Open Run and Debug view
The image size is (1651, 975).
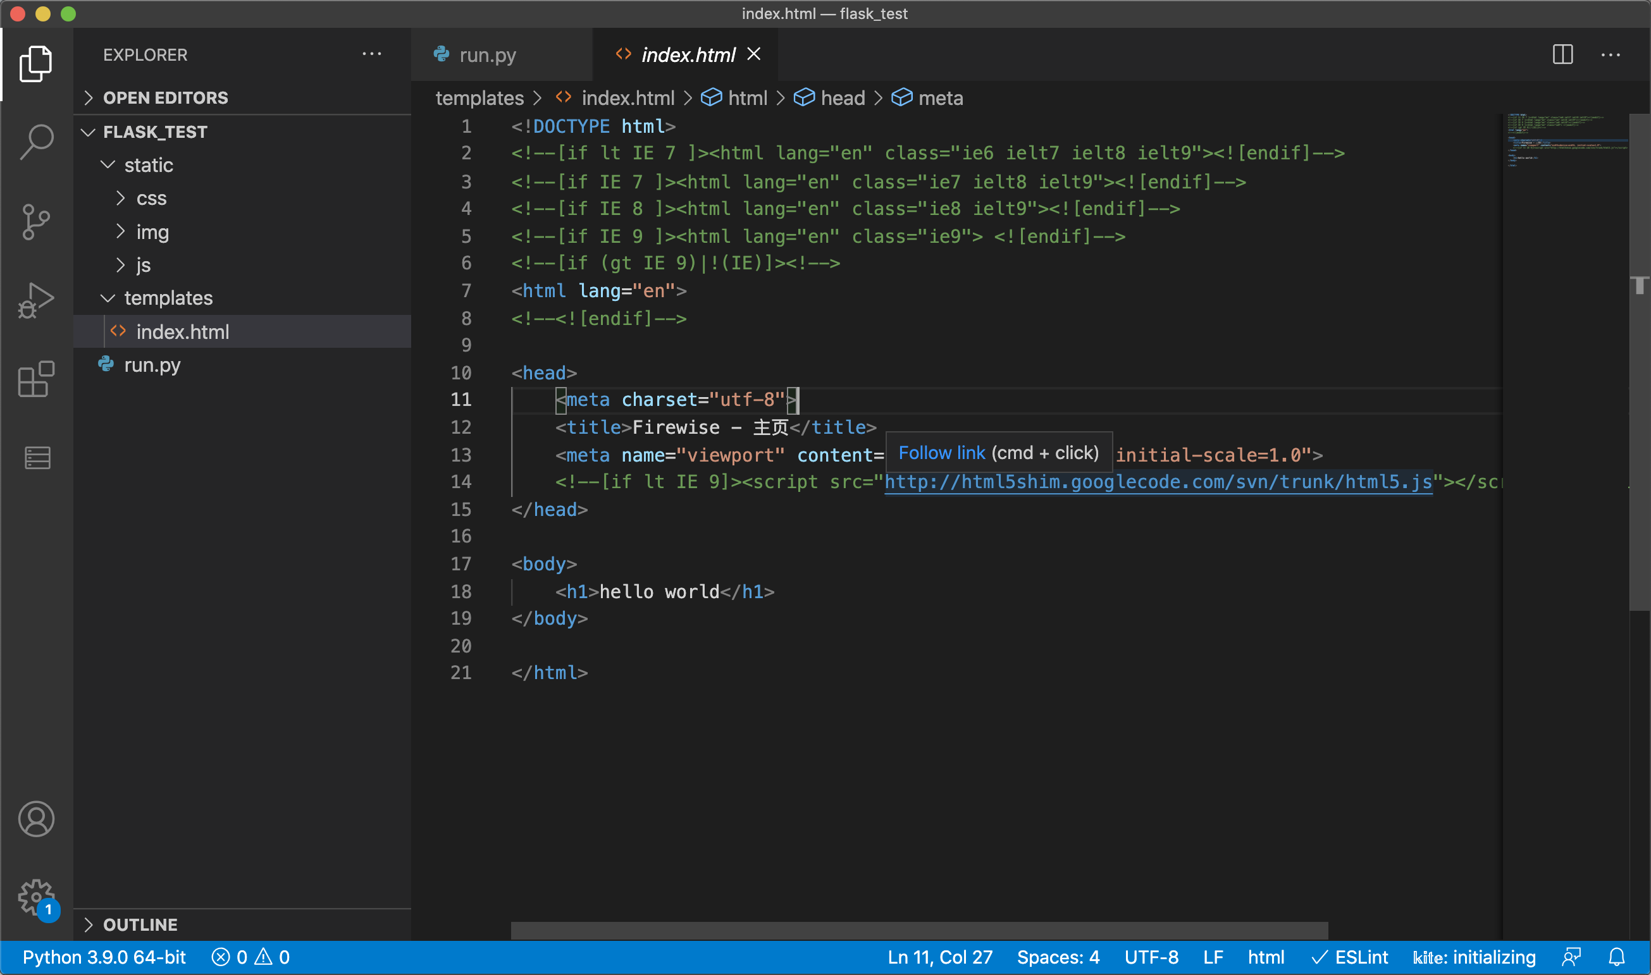(36, 300)
